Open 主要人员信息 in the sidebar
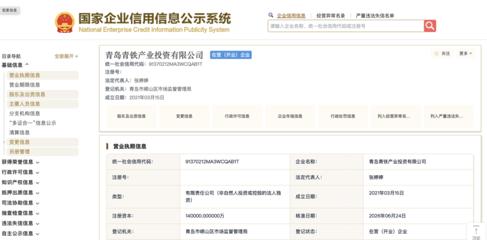 tap(43, 104)
